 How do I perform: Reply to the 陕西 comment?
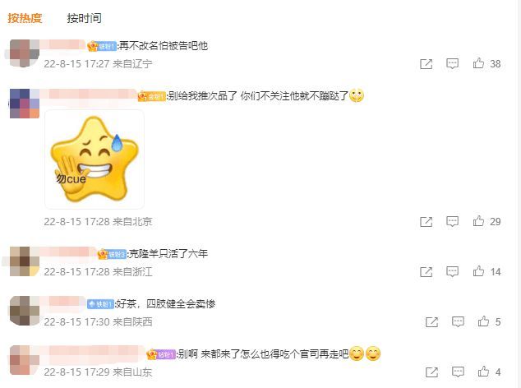click(458, 321)
